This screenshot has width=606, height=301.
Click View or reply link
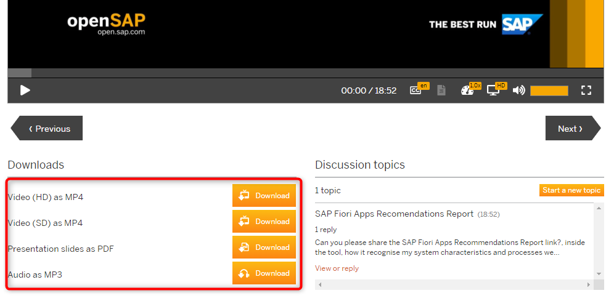point(337,268)
